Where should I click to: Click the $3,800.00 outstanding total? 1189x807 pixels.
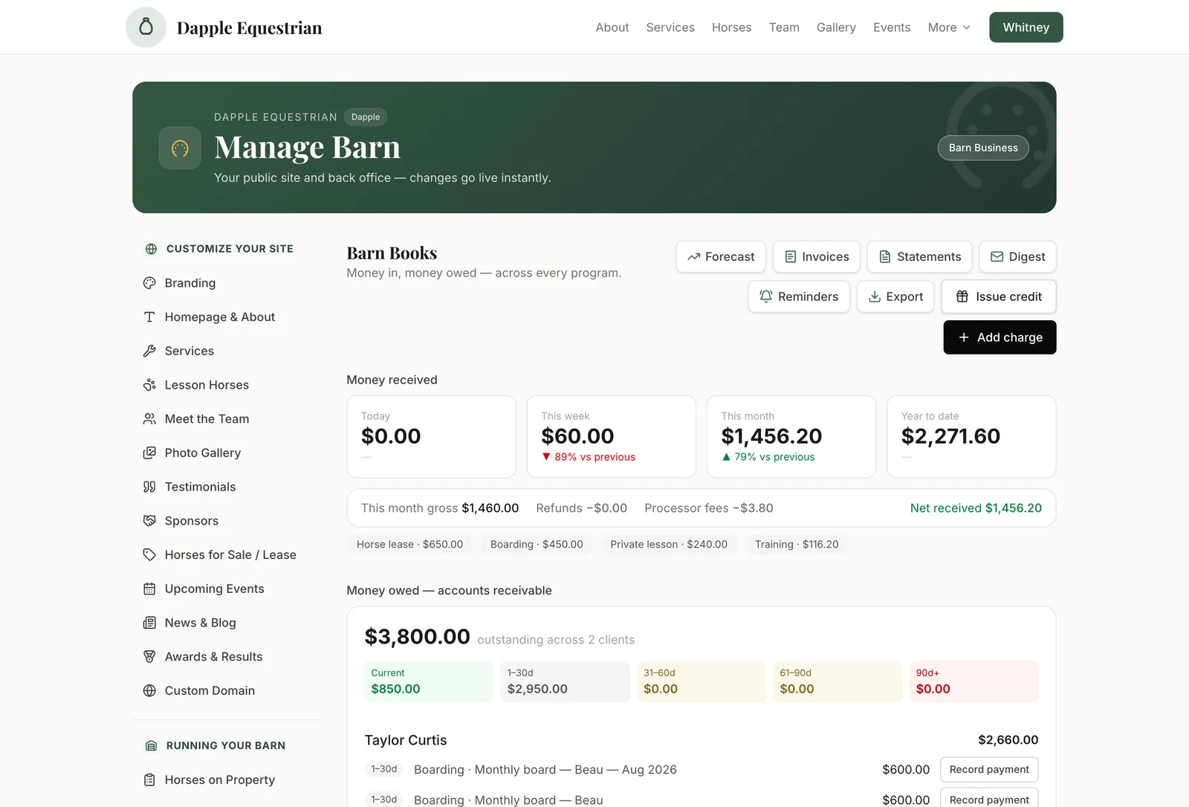click(x=418, y=637)
